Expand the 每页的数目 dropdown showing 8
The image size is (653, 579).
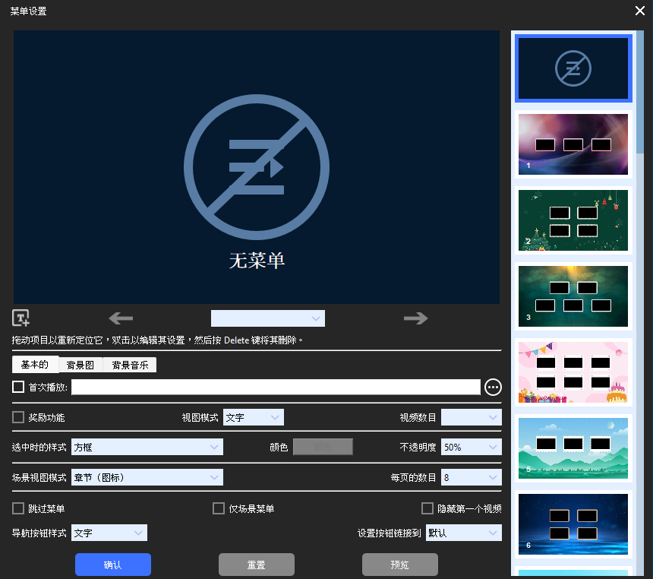click(x=471, y=477)
